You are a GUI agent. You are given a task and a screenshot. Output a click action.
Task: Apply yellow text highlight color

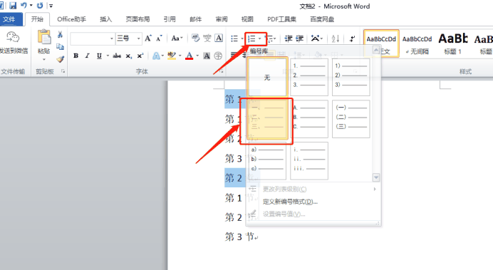[x=172, y=56]
